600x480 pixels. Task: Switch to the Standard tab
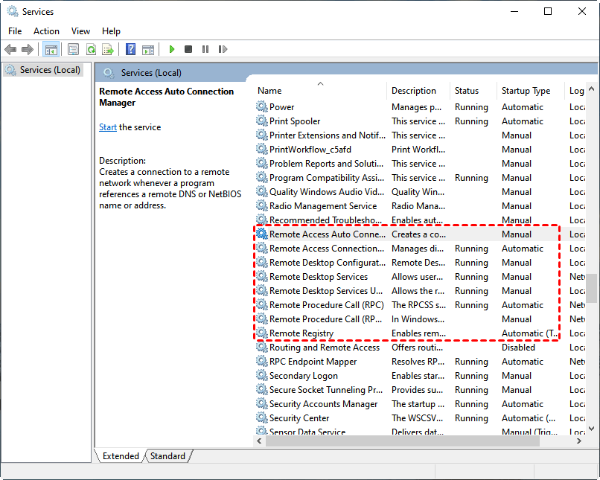coord(167,456)
